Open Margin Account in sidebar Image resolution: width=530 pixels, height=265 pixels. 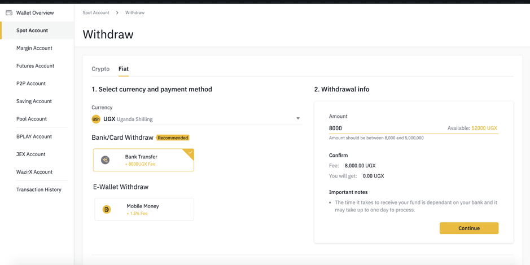[x=34, y=48]
